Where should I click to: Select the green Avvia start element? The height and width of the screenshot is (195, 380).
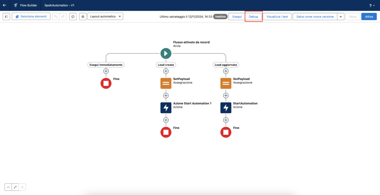point(166,53)
